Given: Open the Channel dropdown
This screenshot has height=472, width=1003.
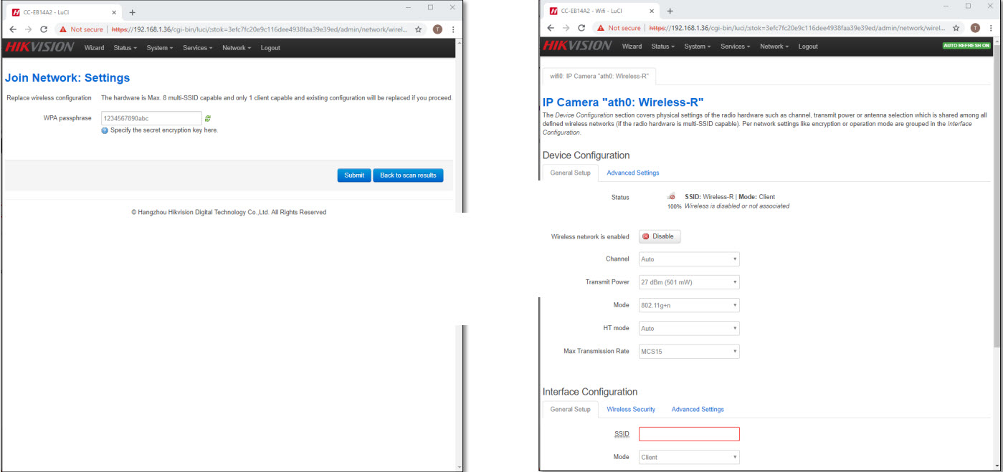Looking at the screenshot, I should (x=688, y=259).
